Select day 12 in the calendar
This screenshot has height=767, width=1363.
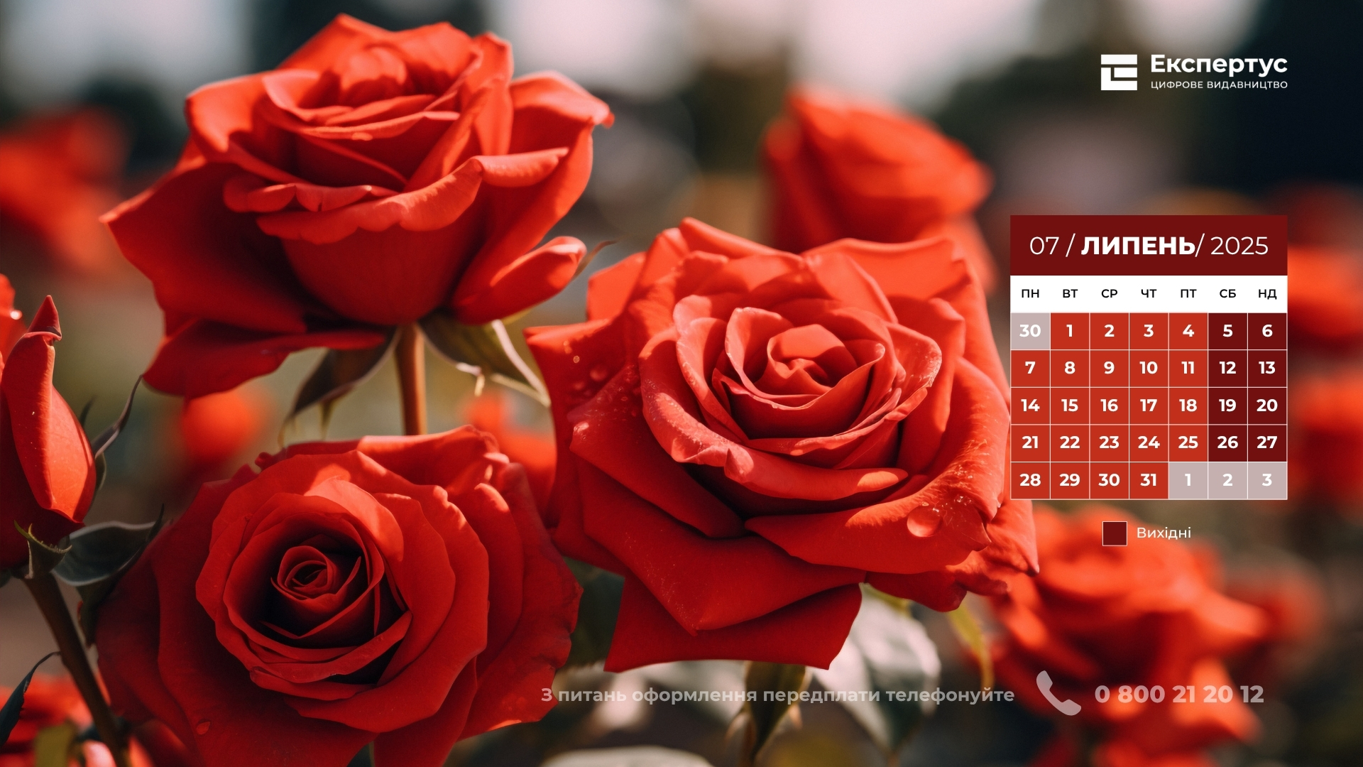coord(1227,368)
